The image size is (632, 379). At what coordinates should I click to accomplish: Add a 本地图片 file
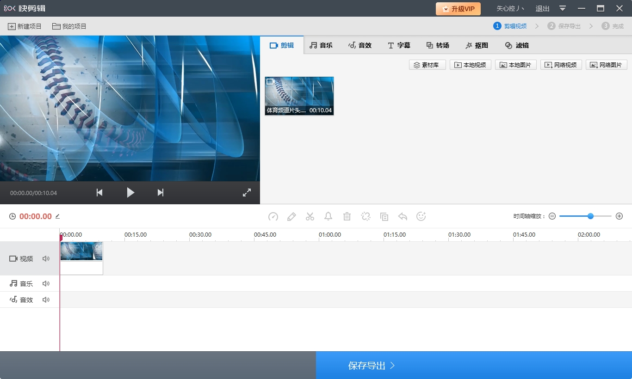(516, 65)
